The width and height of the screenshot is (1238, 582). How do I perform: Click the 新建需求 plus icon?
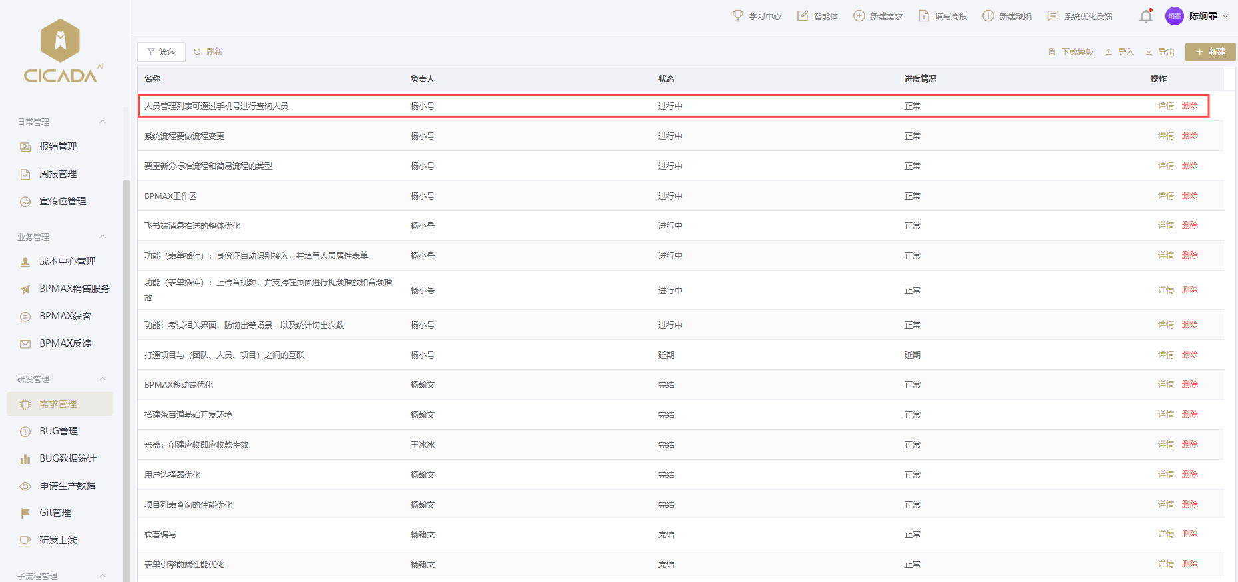(x=859, y=15)
